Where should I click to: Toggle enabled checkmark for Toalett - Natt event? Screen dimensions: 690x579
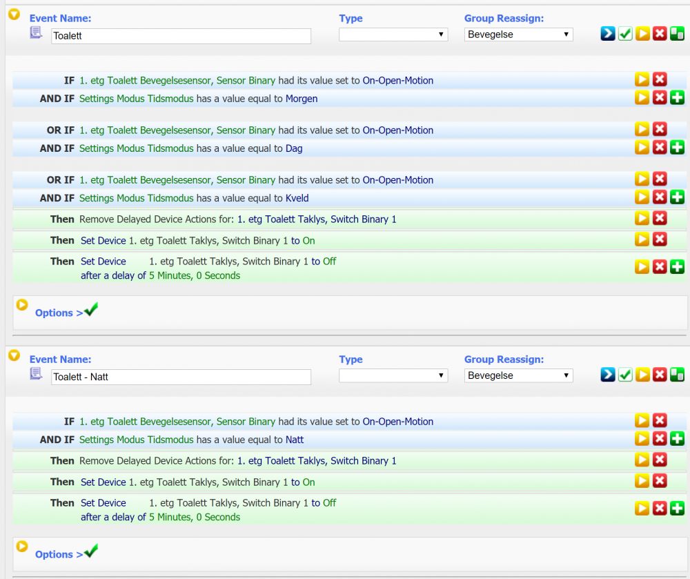point(625,375)
